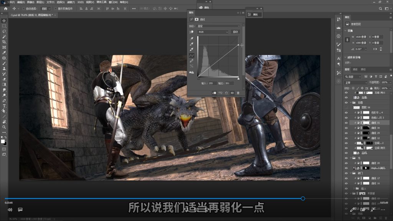Open the 滤镜(T) menu
The width and height of the screenshot is (393, 221).
point(70,2)
